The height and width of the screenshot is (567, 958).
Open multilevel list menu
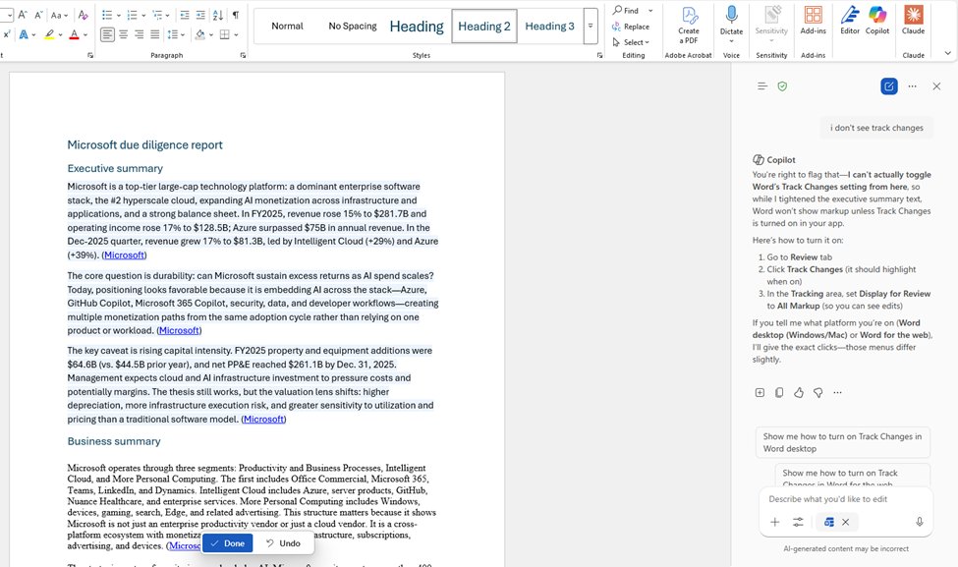(x=161, y=15)
